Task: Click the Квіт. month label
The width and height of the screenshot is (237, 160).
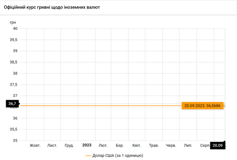Action: coord(137,145)
